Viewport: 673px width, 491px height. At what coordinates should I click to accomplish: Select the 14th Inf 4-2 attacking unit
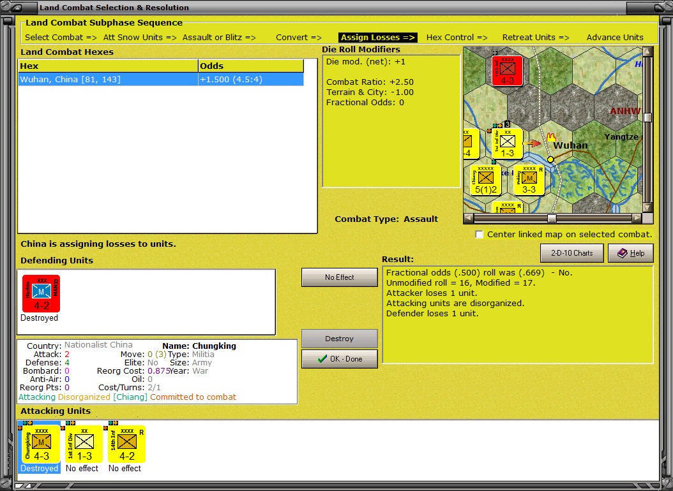[x=127, y=444]
